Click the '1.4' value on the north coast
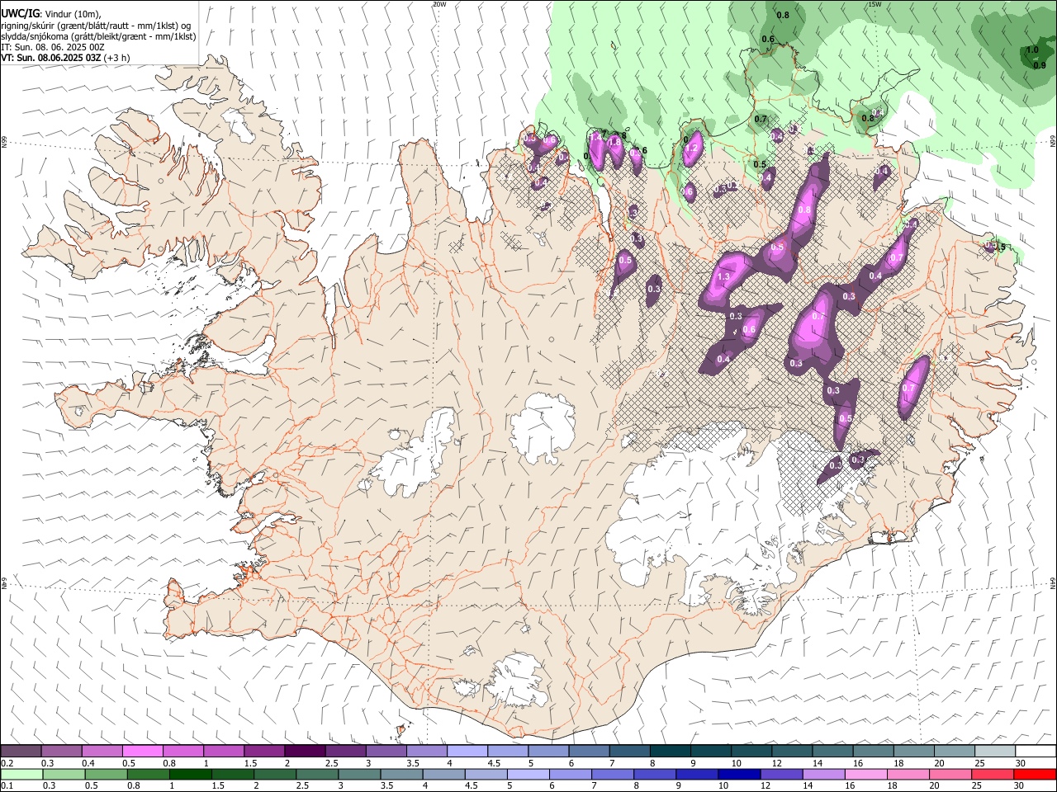Viewport: 1057px width, 792px height. [595, 137]
